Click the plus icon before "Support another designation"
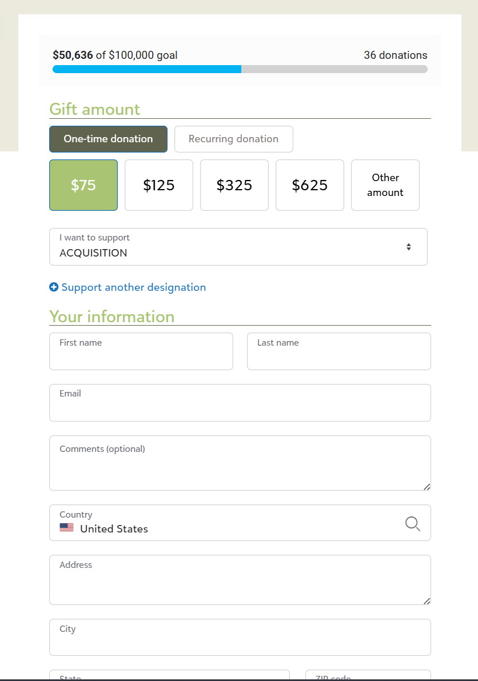This screenshot has width=478, height=681. click(x=53, y=287)
